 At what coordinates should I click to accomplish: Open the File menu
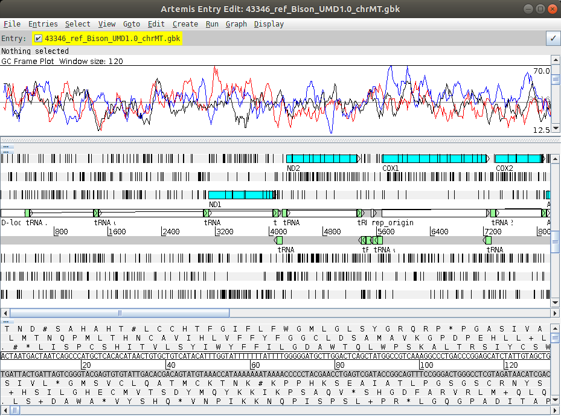point(11,24)
